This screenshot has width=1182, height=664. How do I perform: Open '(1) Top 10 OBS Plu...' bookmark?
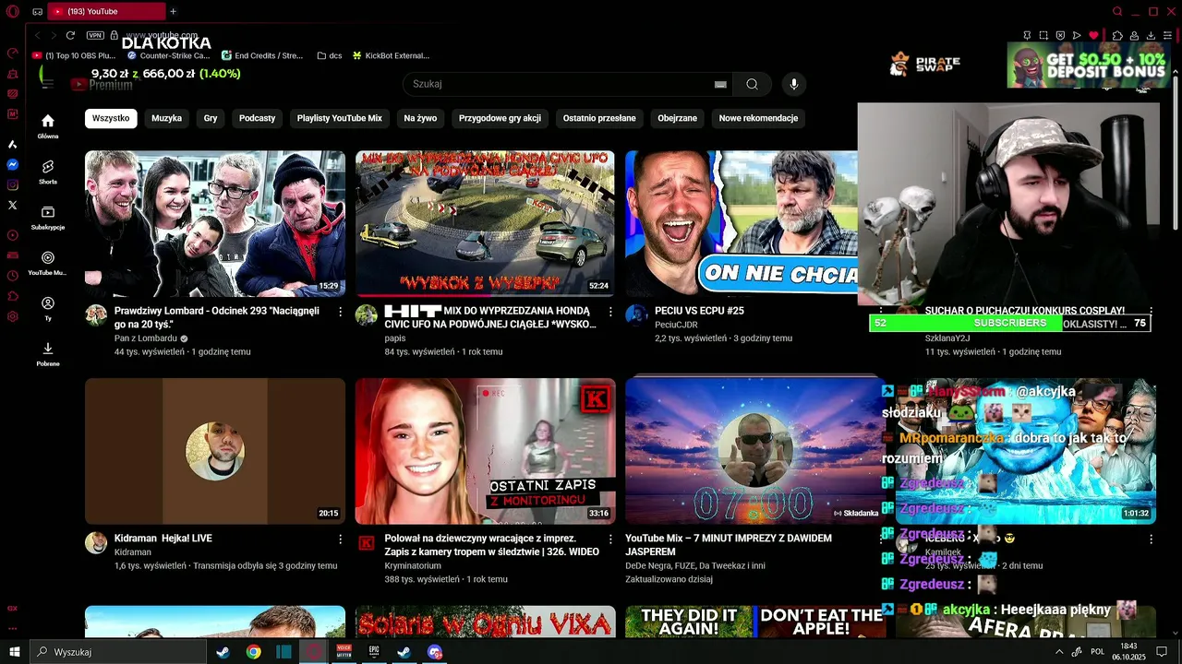coord(75,55)
